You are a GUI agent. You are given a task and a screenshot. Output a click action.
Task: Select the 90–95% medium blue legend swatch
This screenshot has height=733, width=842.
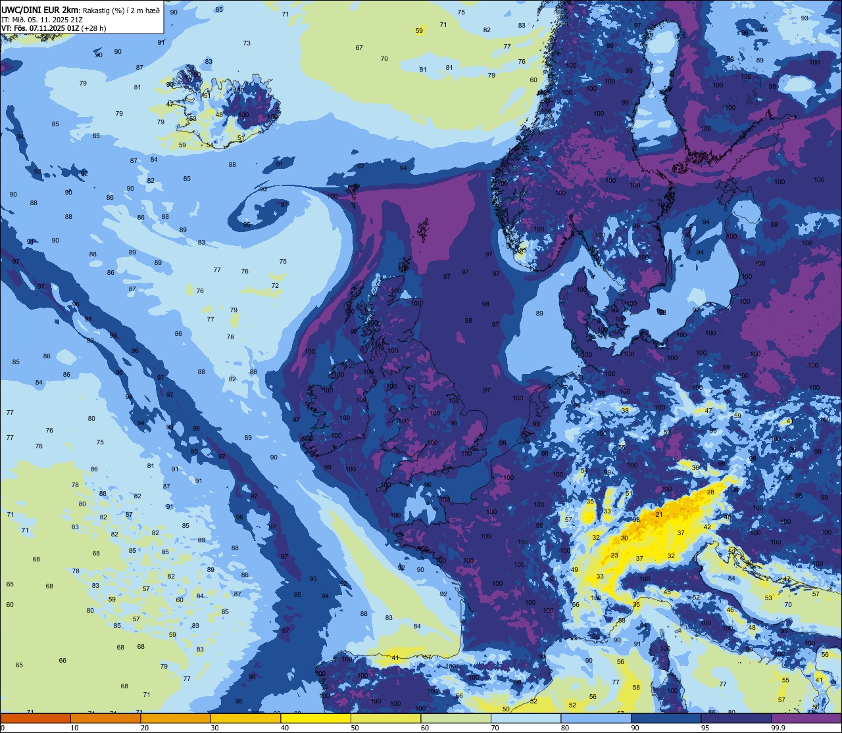[666, 718]
